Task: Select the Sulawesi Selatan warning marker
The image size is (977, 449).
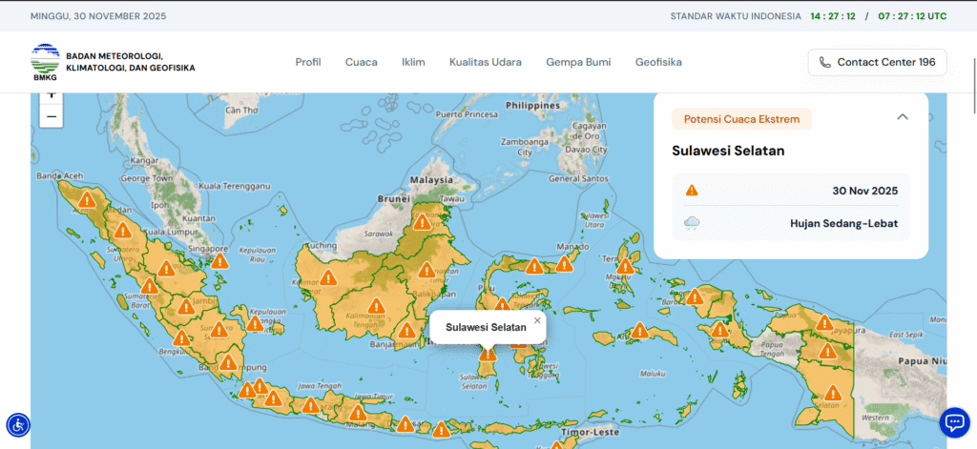Action: click(488, 355)
